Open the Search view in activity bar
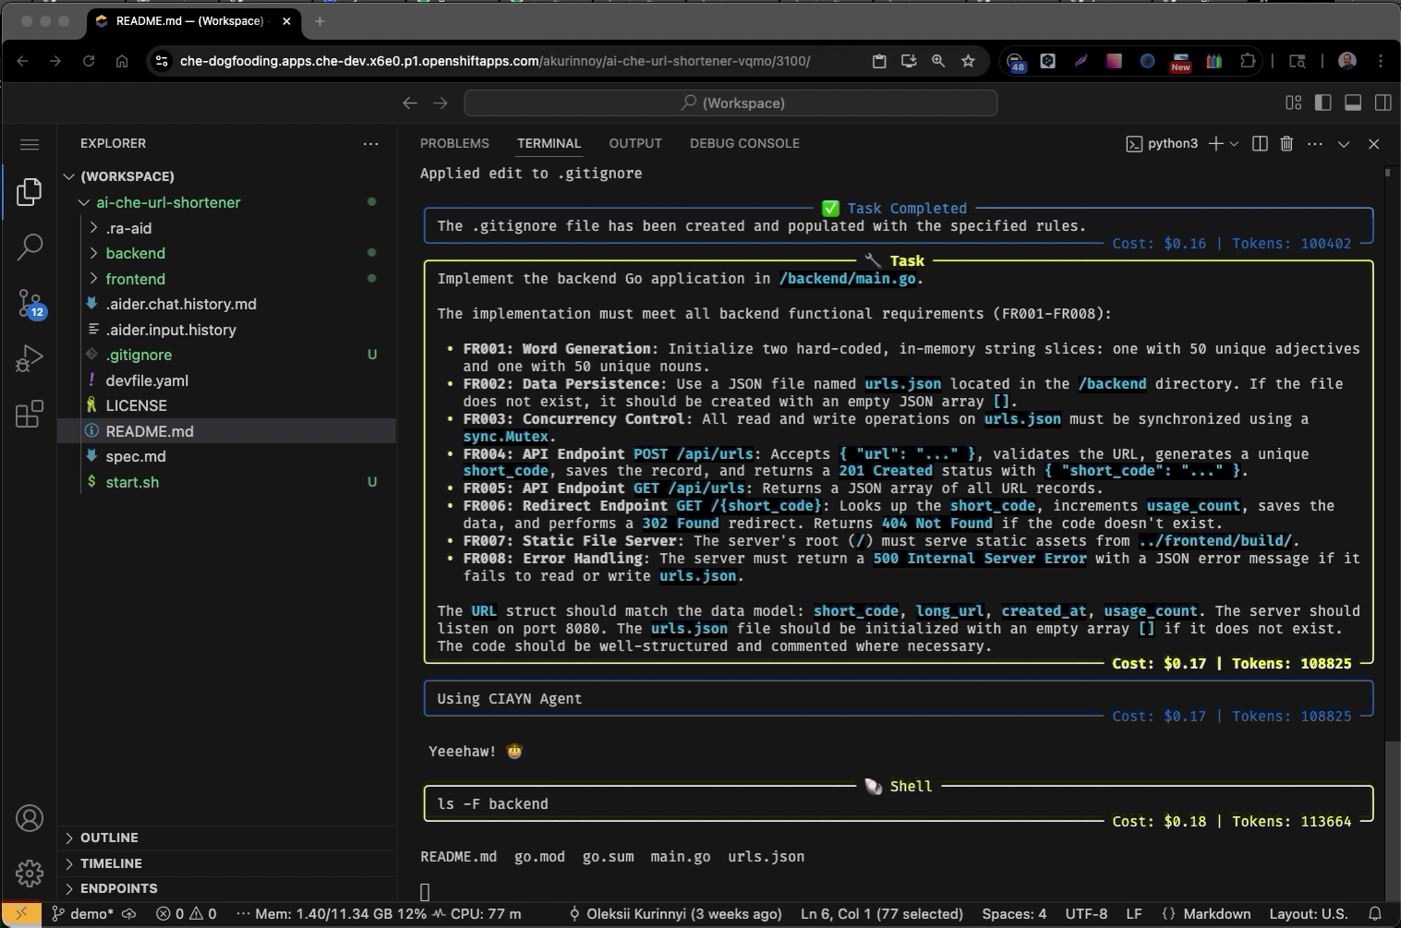Screen dimensions: 1401x928 click(x=30, y=247)
